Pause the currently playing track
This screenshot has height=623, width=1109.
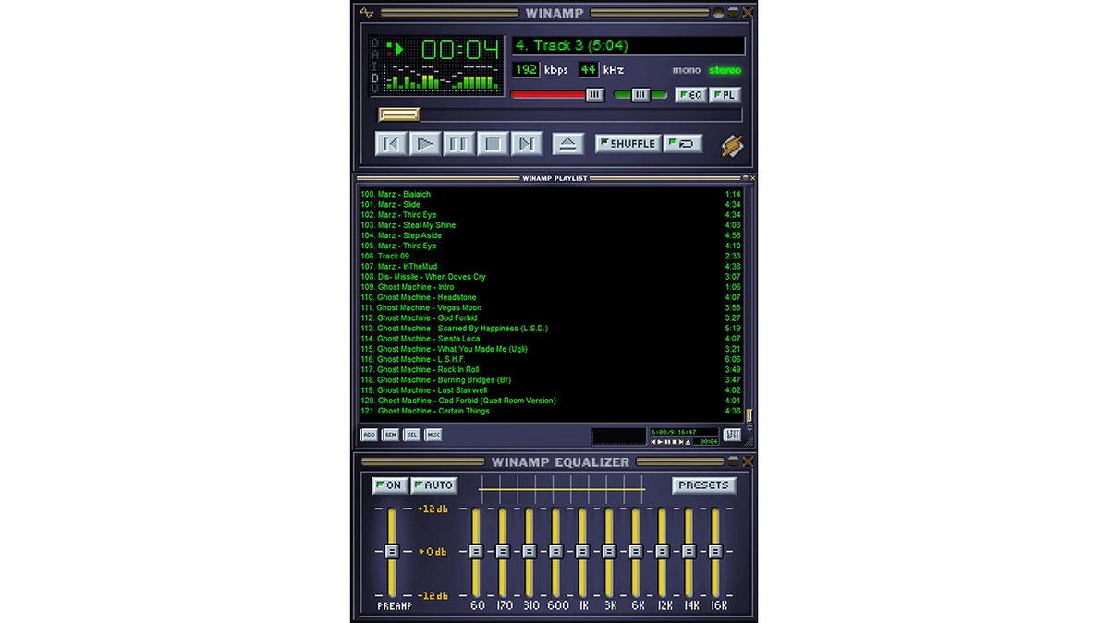458,143
